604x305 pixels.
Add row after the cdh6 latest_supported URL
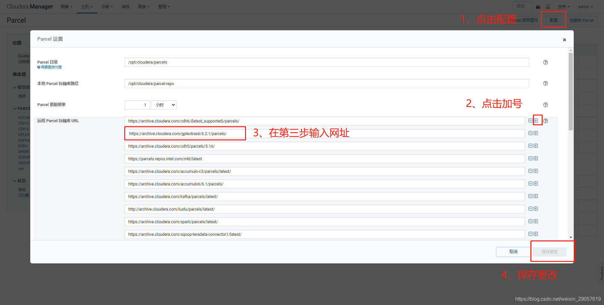tap(536, 121)
